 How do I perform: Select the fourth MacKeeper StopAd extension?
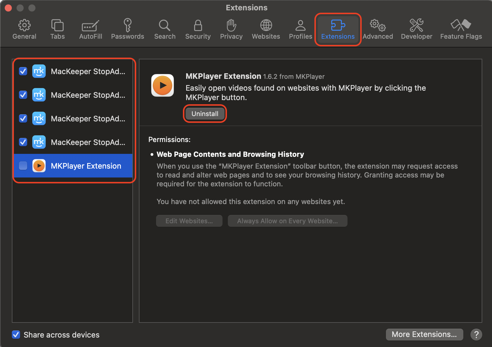[x=88, y=142]
